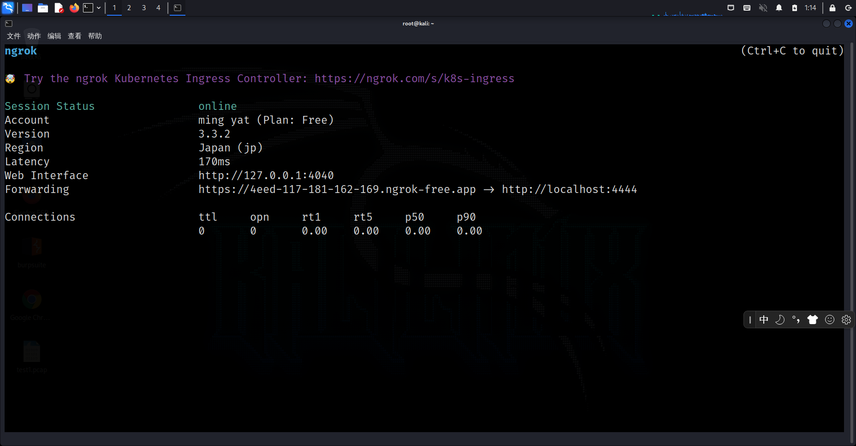The width and height of the screenshot is (856, 446).
Task: Click the region value 'Japan (jp)'
Action: [231, 148]
